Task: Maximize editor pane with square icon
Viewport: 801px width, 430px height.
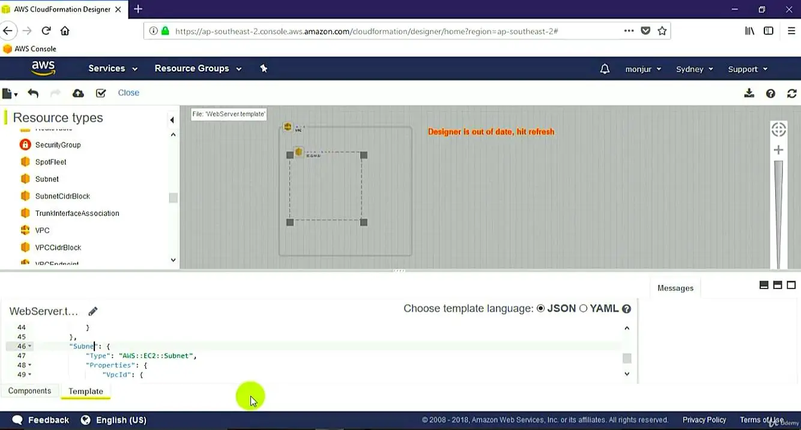Action: click(791, 285)
